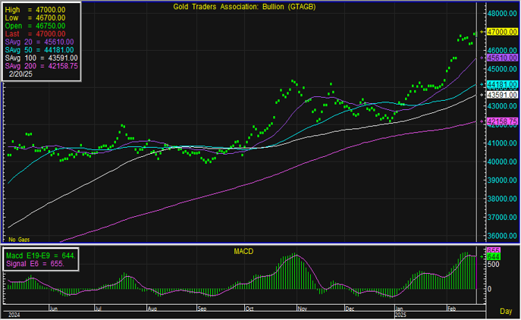This screenshot has height=320, width=521.
Task: Click the Signal E6 legend entry
Action: (x=38, y=265)
